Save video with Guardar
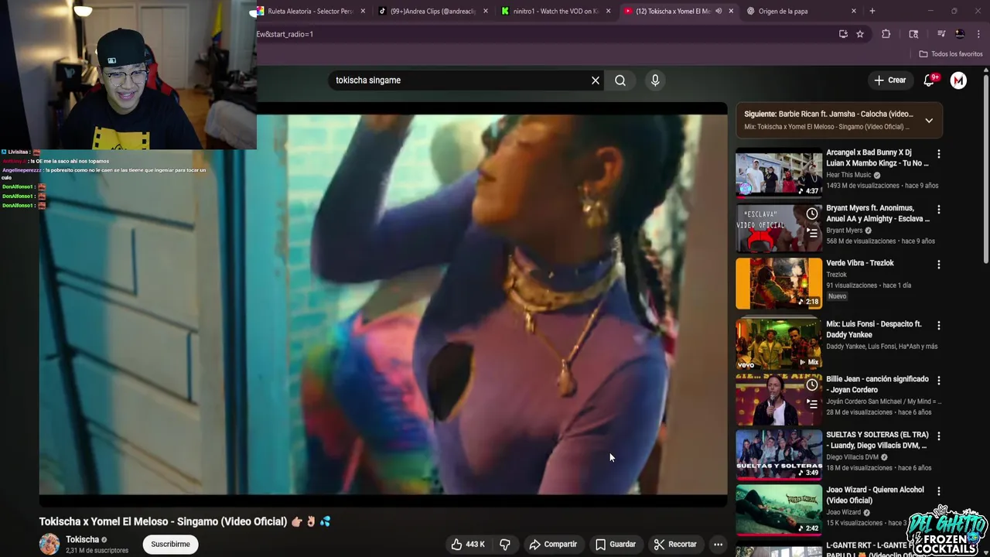 pyautogui.click(x=616, y=545)
